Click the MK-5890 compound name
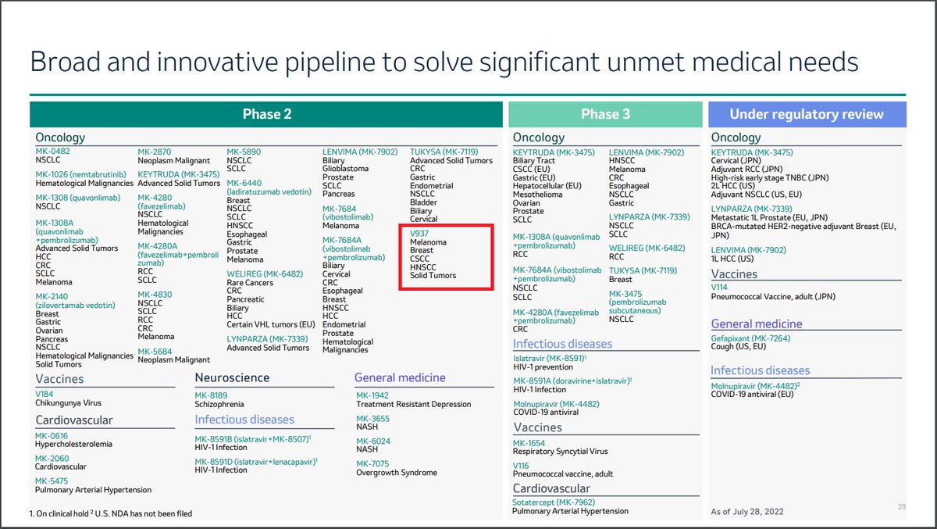 pyautogui.click(x=244, y=151)
